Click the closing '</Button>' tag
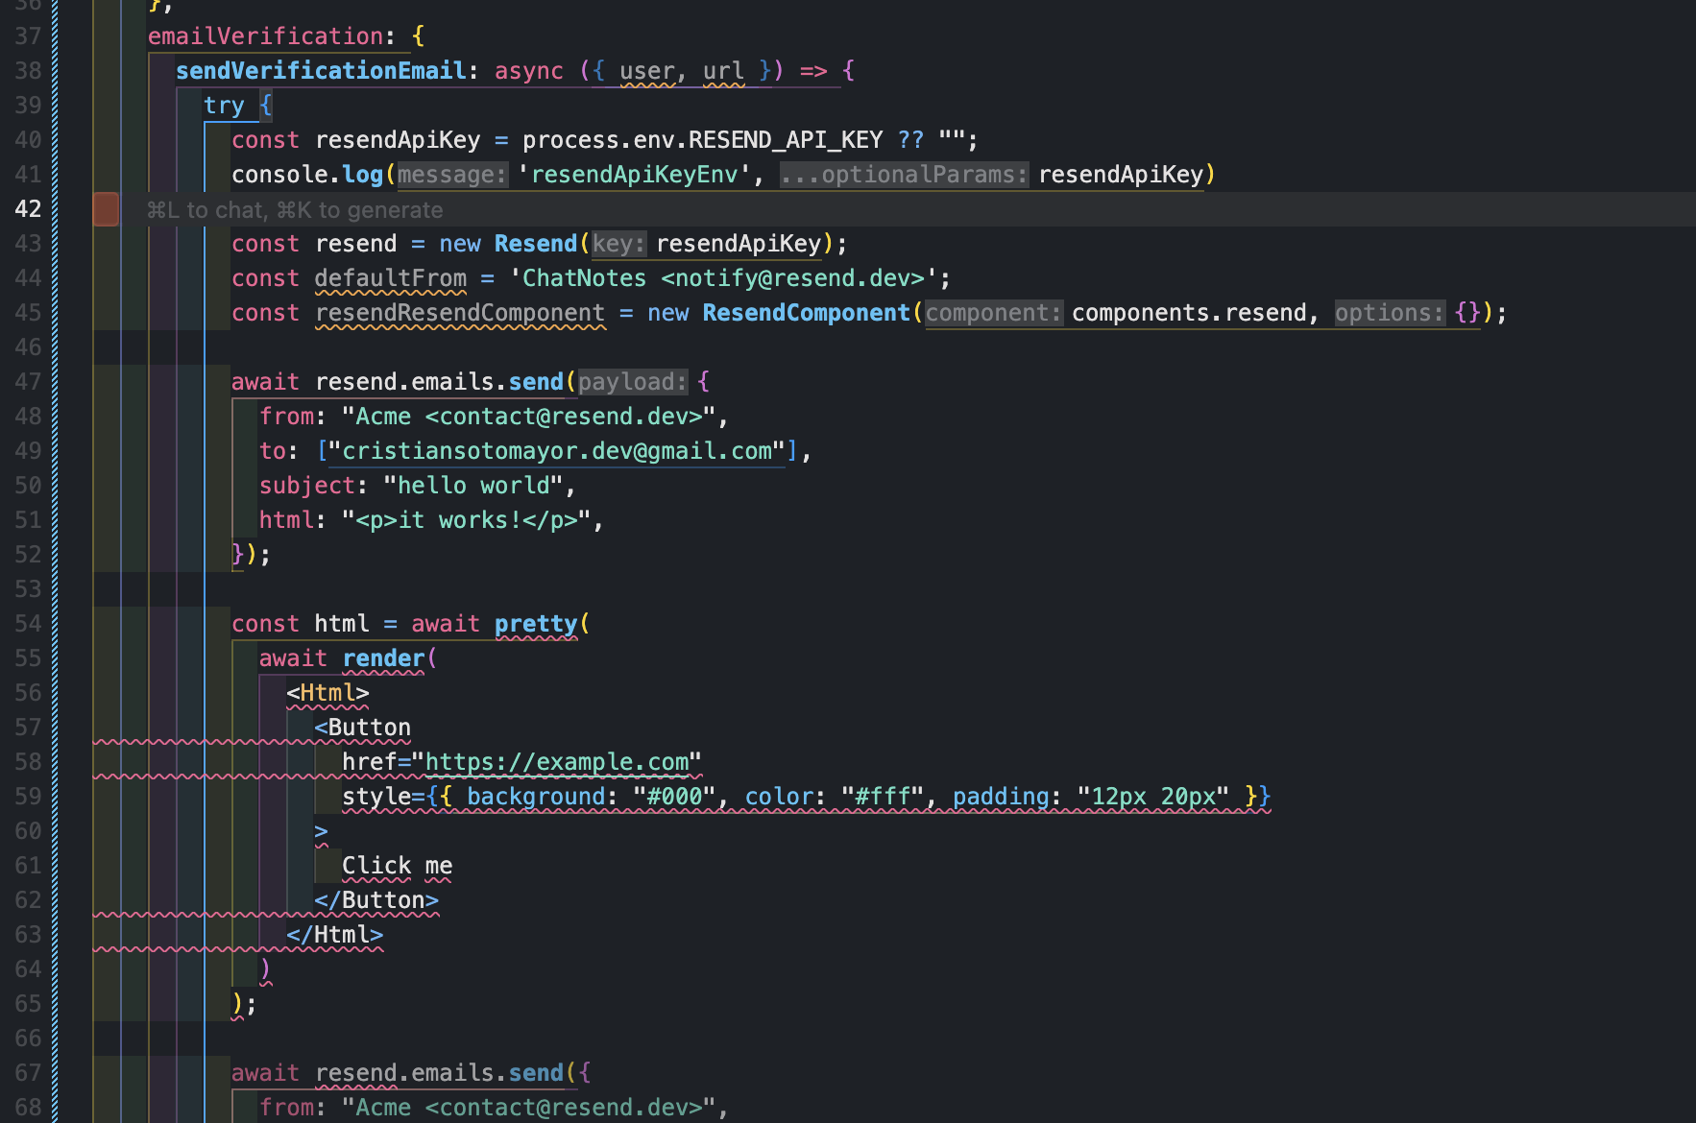Viewport: 1696px width, 1123px height. [376, 900]
